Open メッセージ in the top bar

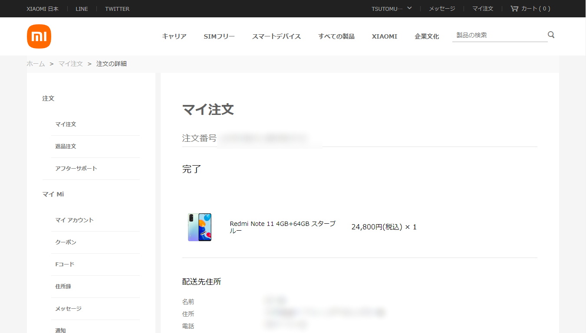pos(442,9)
